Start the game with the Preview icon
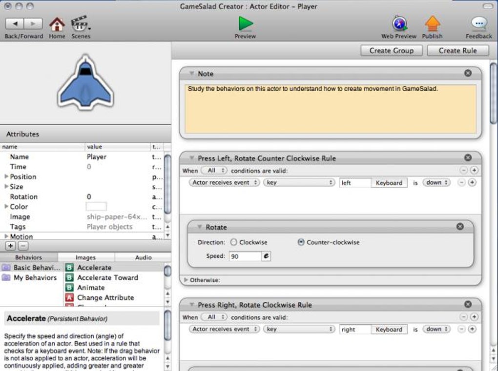Viewport: 498px width, 371px height. (x=245, y=23)
